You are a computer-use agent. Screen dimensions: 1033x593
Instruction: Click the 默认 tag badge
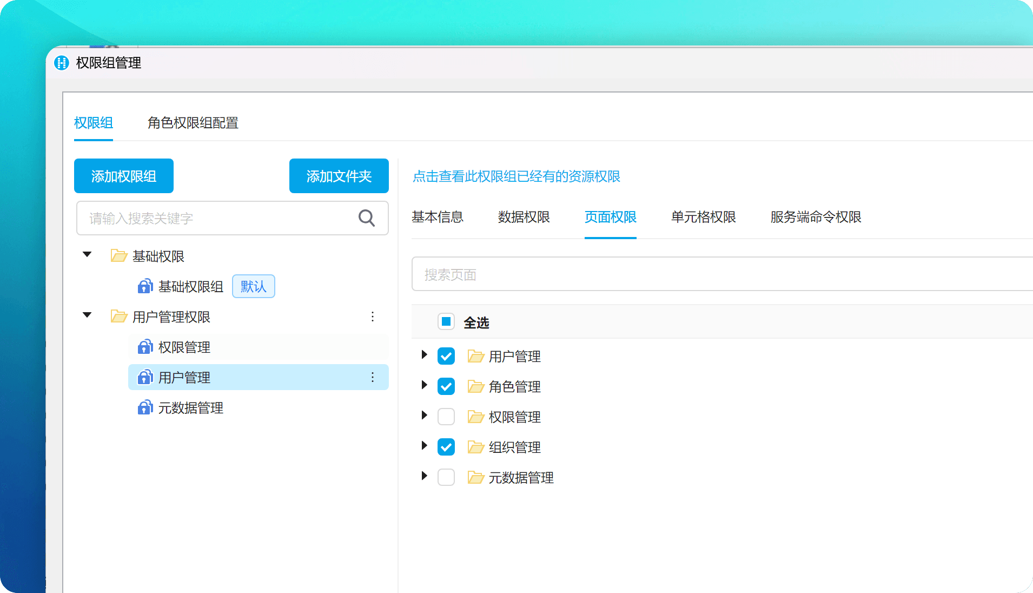(x=254, y=286)
